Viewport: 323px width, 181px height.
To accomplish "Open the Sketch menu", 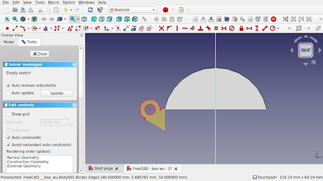I will coord(69,3).
